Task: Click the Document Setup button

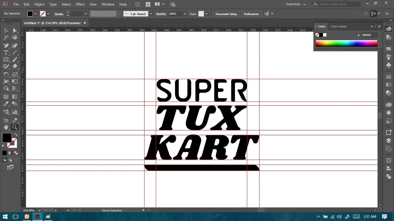Action: pos(226,14)
